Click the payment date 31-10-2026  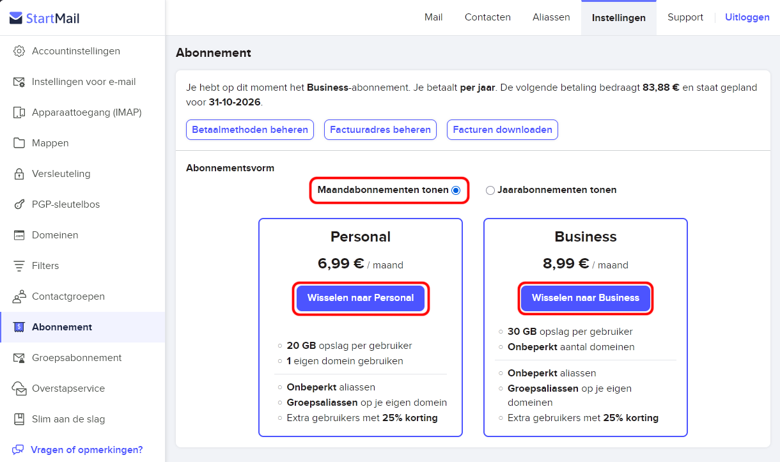pos(235,102)
